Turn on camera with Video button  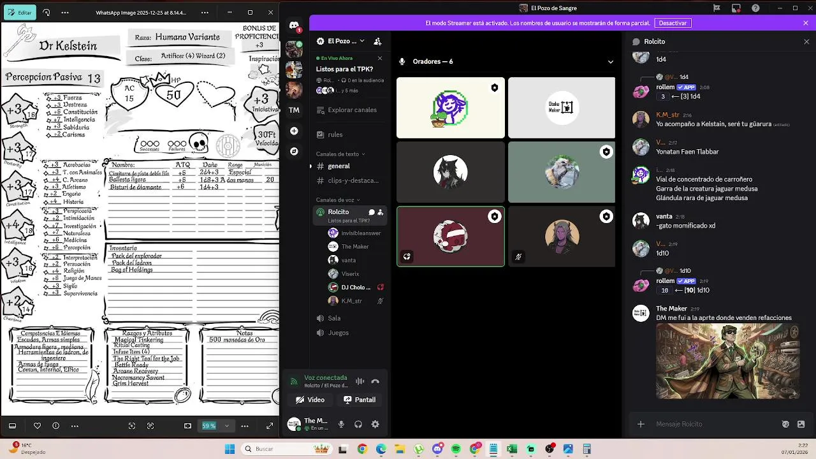309,400
